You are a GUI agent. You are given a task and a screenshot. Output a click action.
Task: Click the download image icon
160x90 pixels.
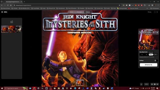(x=141, y=84)
